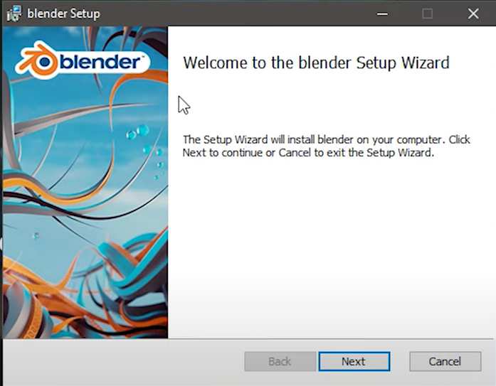The image size is (496, 386).
Task: Click the 'Welcome to the blender Setup Wizard' heading
Action: (x=316, y=63)
